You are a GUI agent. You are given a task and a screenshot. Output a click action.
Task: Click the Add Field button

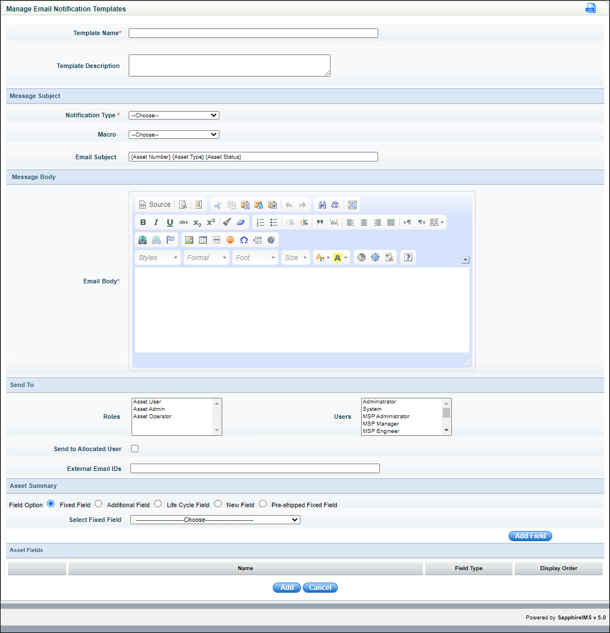point(529,536)
